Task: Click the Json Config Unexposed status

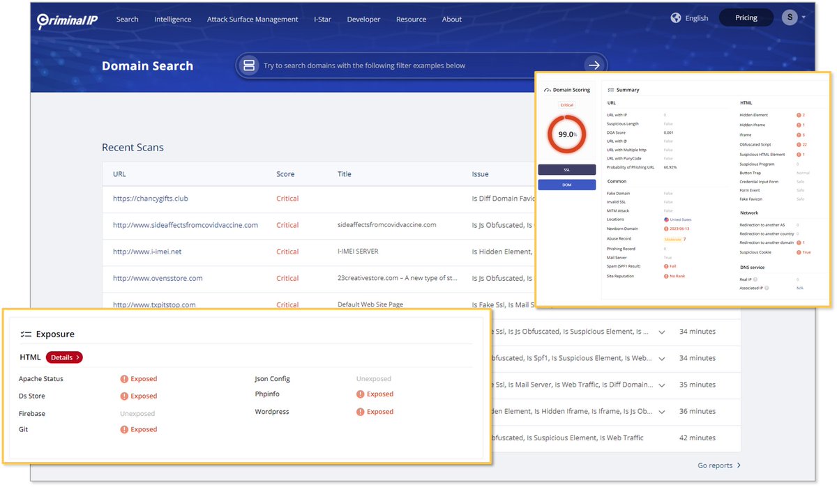Action: 374,379
